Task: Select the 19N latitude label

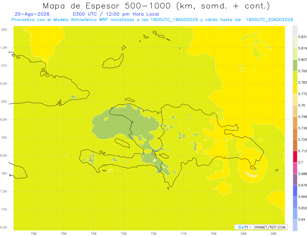Action: [x=4, y=138]
